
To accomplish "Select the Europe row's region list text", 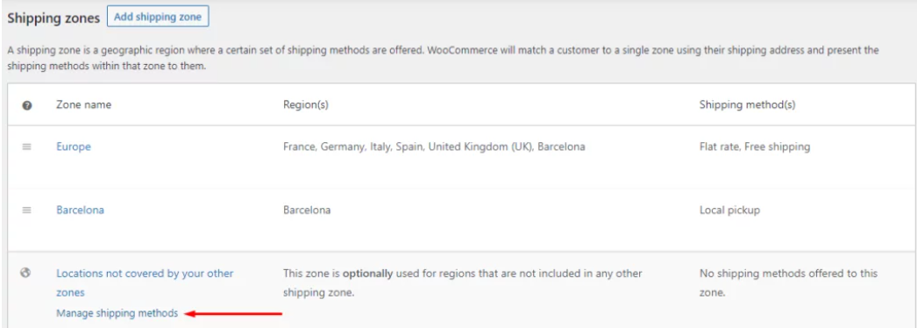I will point(434,146).
